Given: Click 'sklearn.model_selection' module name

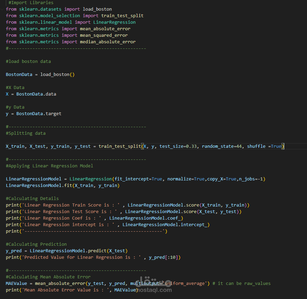Looking at the screenshot, I should pyautogui.click(x=49, y=16).
